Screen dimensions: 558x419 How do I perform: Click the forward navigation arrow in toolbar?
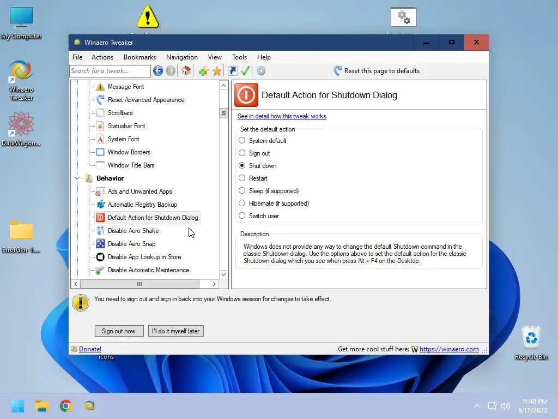click(x=171, y=71)
